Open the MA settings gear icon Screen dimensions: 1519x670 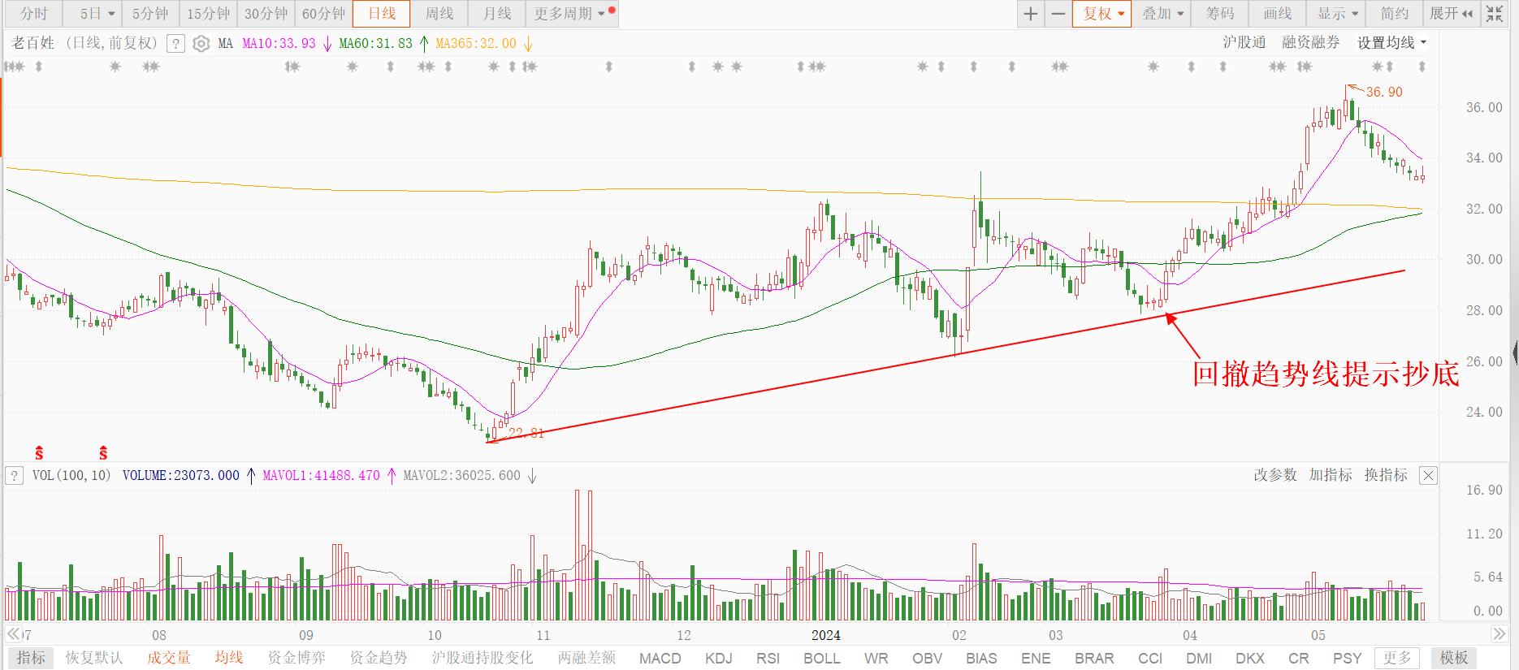pyautogui.click(x=201, y=44)
